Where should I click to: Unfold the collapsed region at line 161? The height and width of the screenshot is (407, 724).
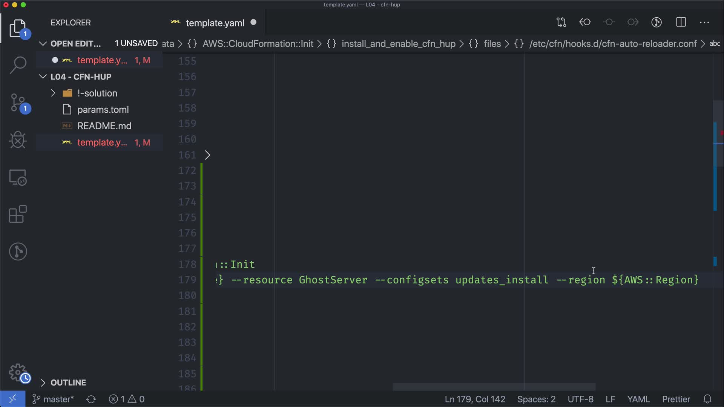click(207, 155)
